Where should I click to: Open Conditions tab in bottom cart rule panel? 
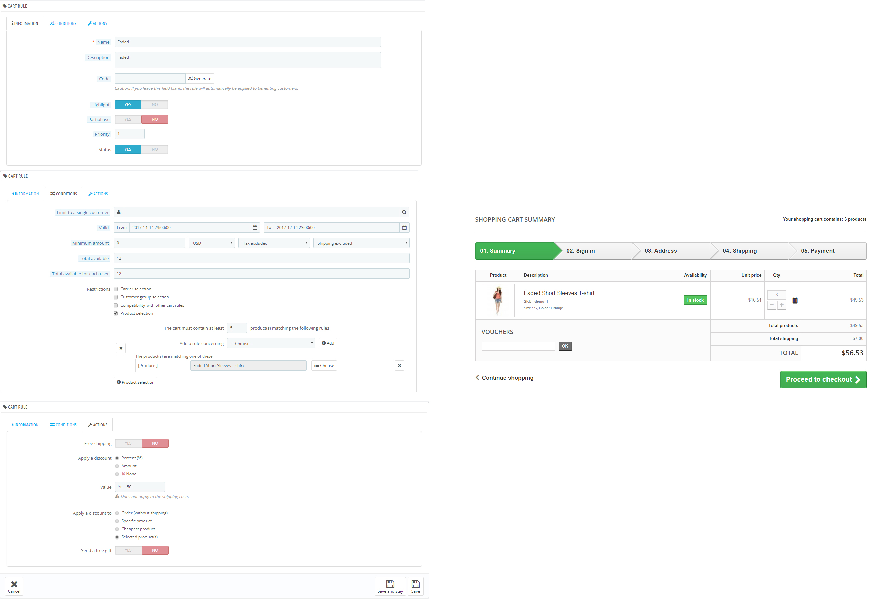tap(63, 425)
